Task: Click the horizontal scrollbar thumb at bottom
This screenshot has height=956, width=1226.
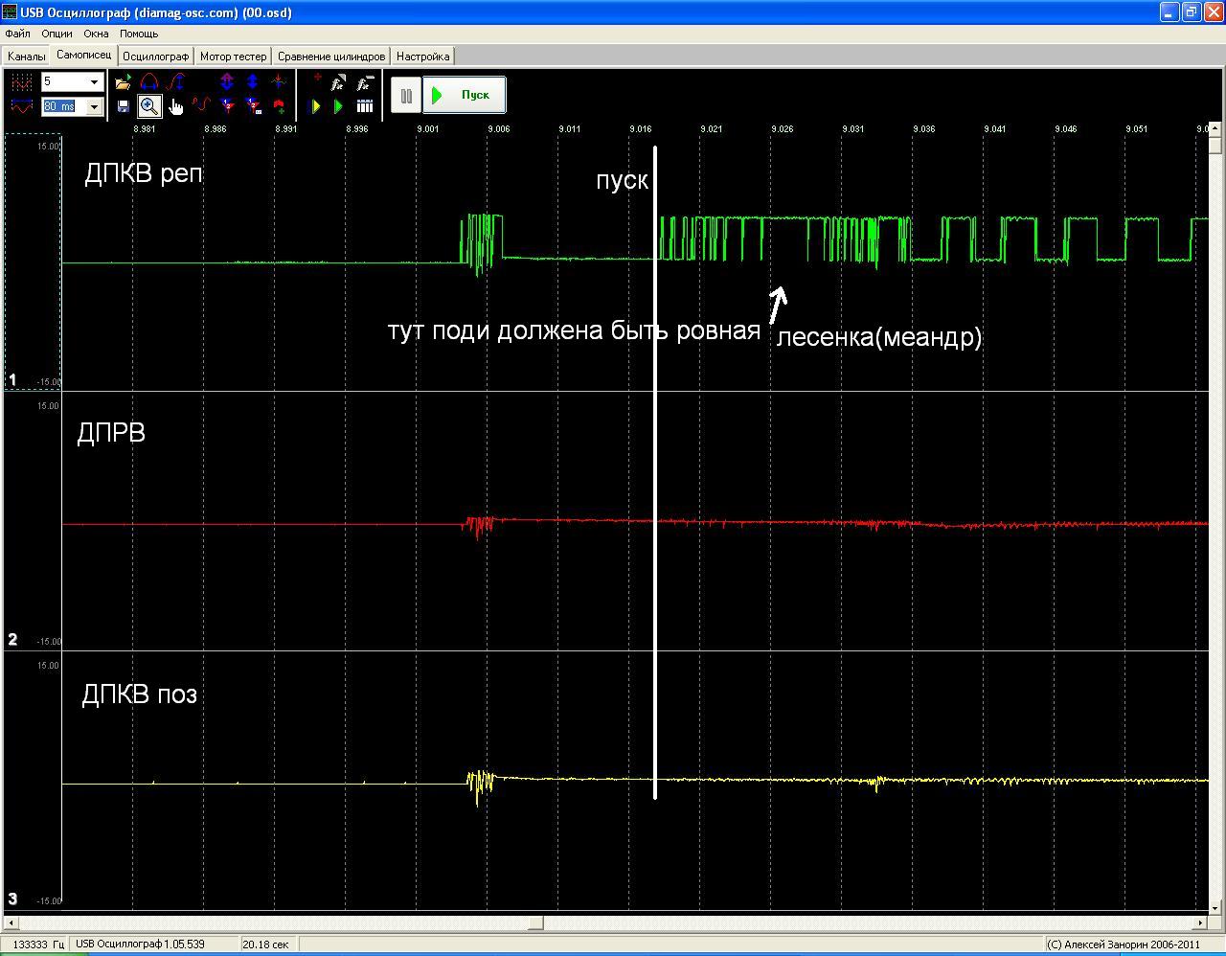Action: pyautogui.click(x=536, y=922)
